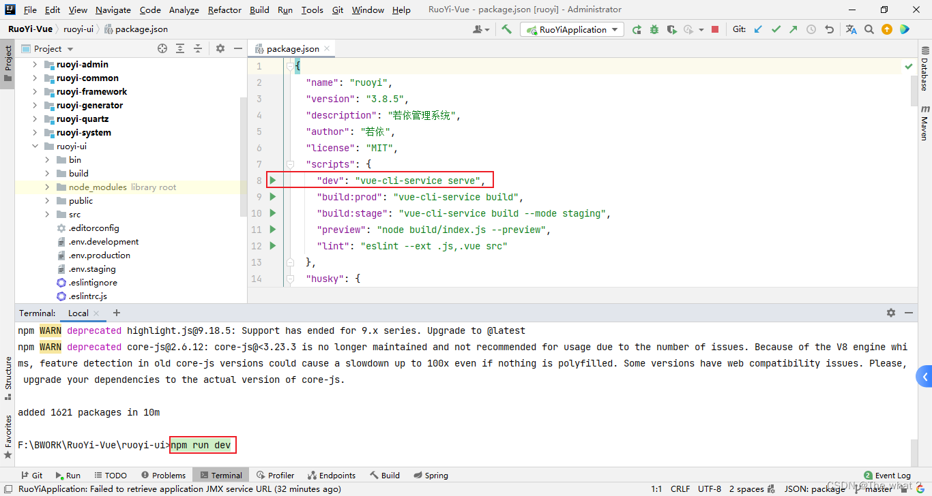Open the Refactor menu
This screenshot has width=932, height=496.
[224, 10]
